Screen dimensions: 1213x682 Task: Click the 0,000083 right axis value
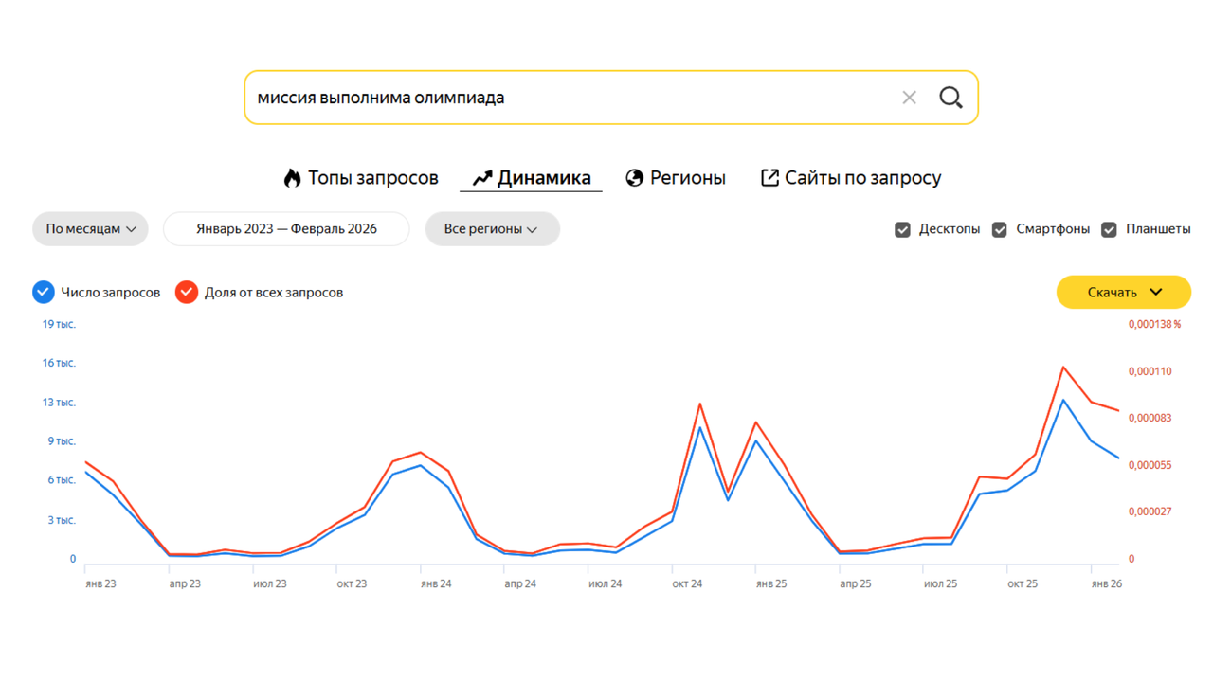point(1150,418)
